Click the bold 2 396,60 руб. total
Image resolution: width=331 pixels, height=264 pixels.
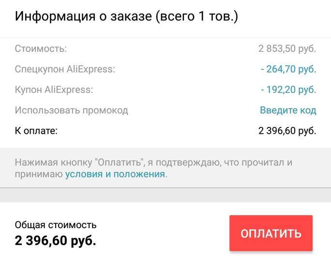click(x=56, y=240)
